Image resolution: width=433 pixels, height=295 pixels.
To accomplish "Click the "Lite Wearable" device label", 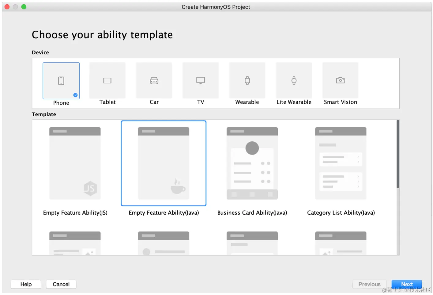I will [x=294, y=102].
